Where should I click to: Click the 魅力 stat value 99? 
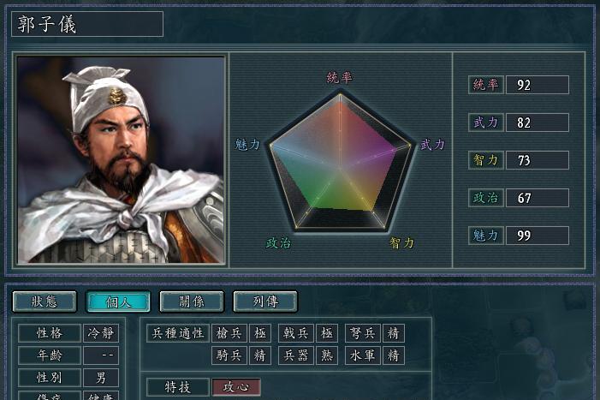point(538,236)
